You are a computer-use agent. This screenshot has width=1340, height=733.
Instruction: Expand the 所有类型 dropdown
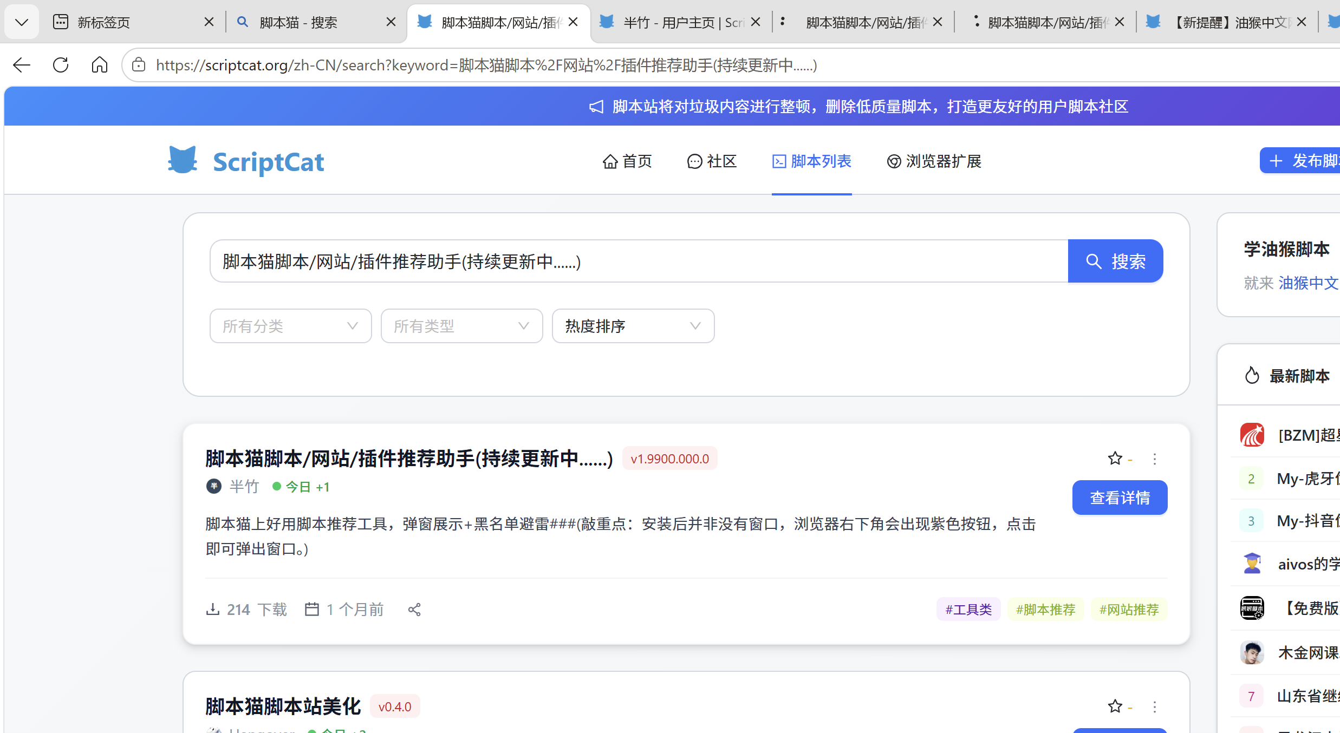[462, 326]
